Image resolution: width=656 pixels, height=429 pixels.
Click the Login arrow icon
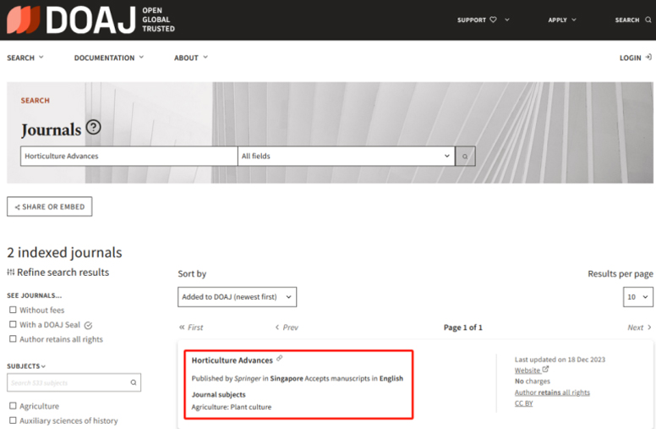click(648, 58)
